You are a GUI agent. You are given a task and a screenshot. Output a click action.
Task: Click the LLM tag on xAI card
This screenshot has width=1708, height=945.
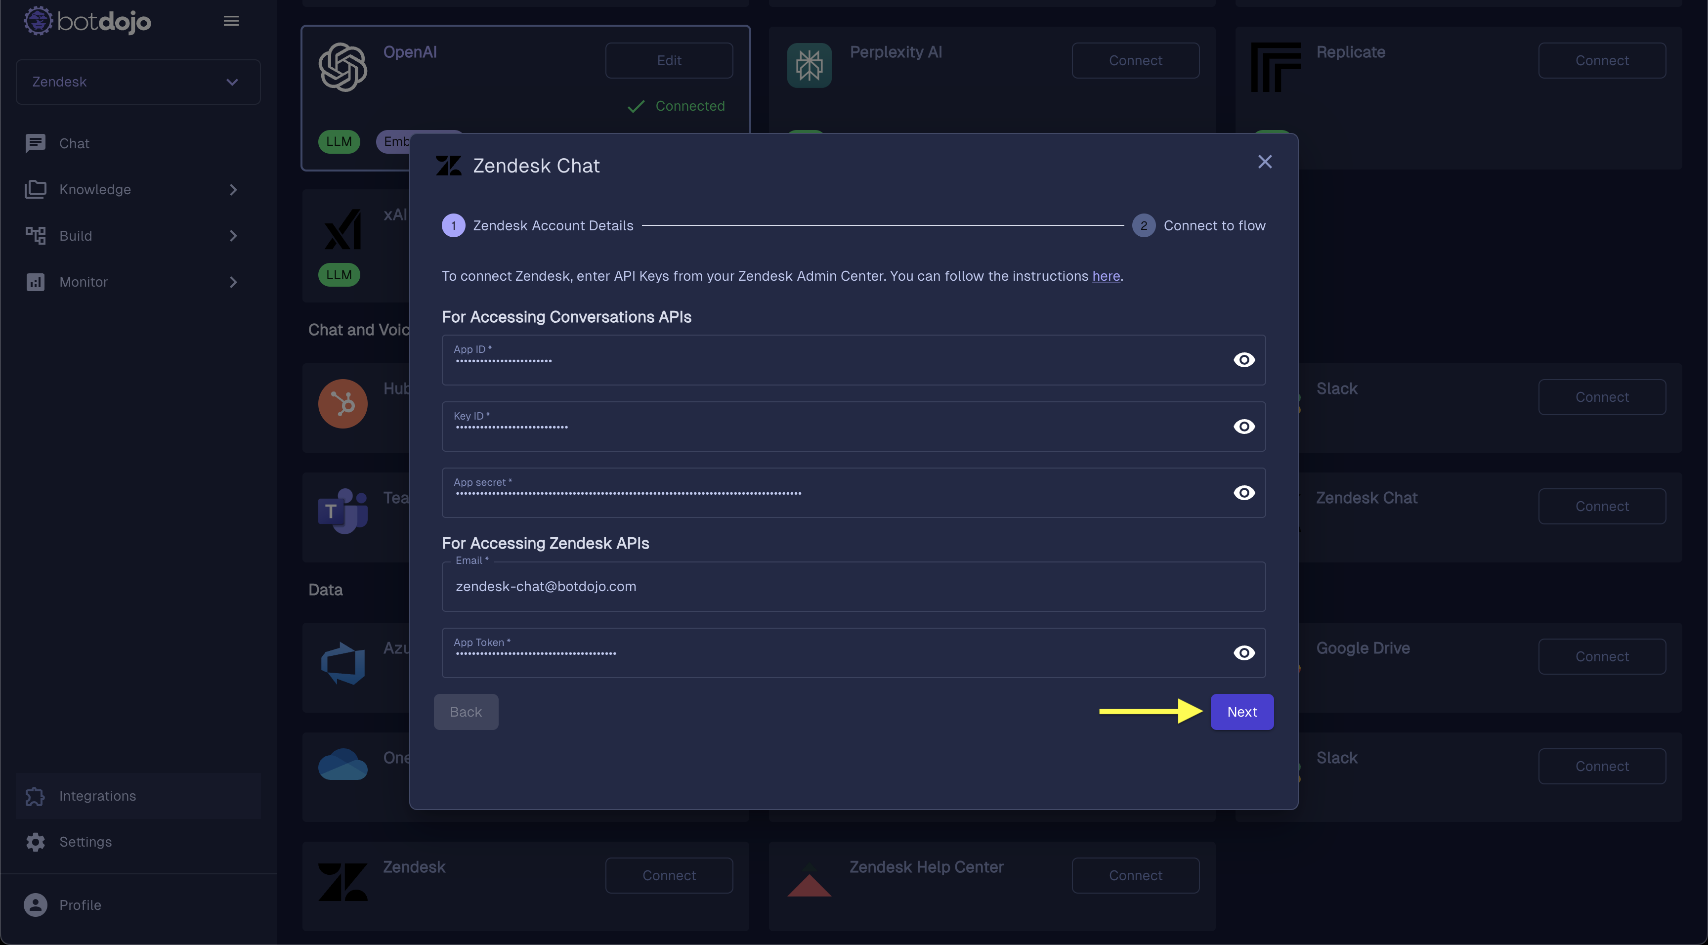click(339, 274)
